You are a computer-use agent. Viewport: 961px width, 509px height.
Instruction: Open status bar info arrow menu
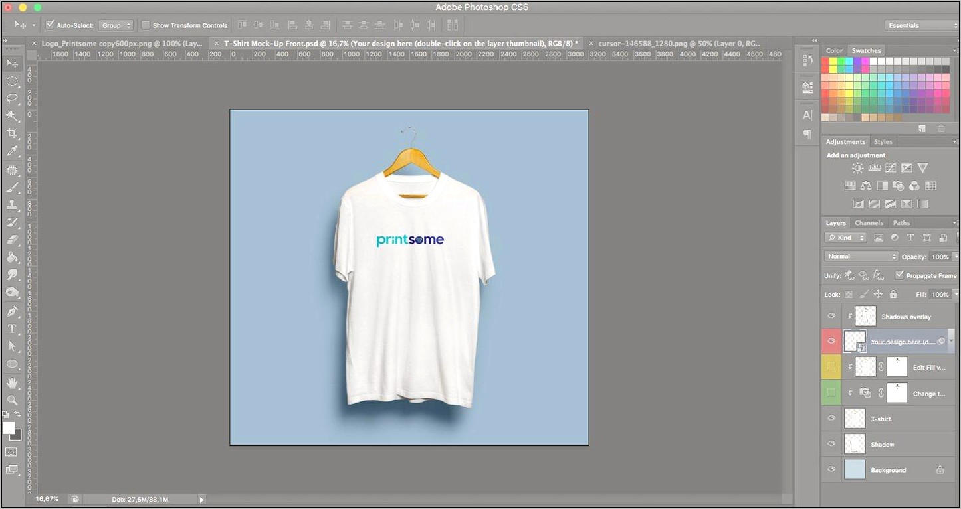pyautogui.click(x=201, y=499)
